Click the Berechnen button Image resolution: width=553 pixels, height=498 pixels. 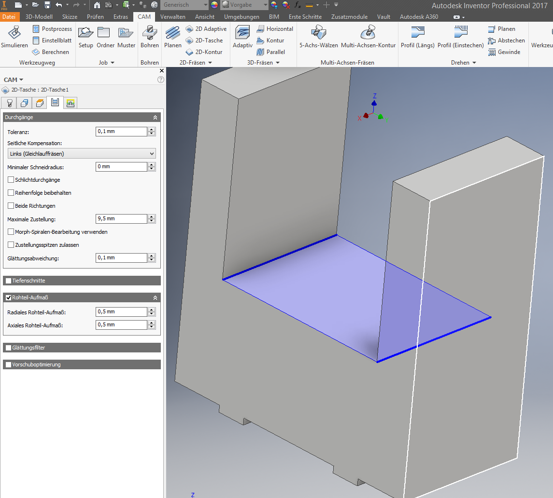50,52
